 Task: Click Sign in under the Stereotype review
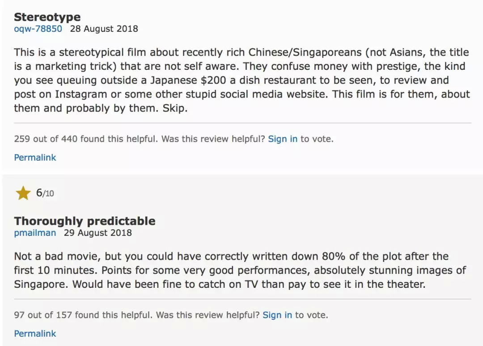pos(283,139)
